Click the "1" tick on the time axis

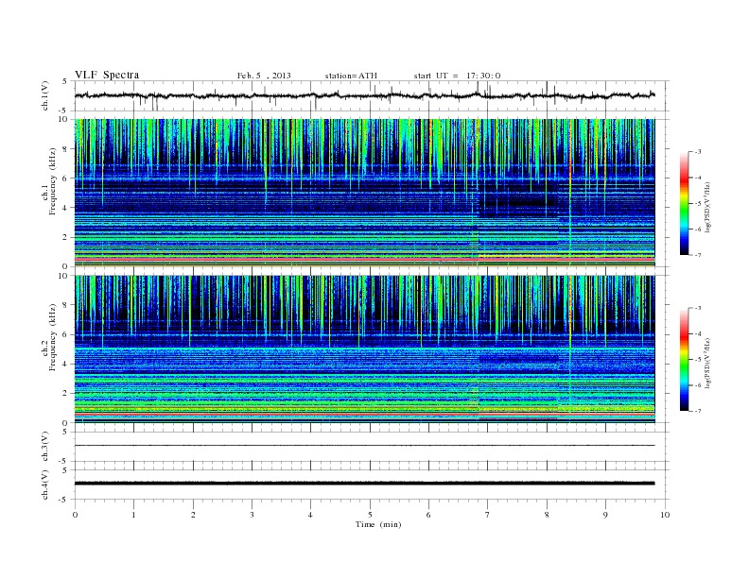coord(133,515)
